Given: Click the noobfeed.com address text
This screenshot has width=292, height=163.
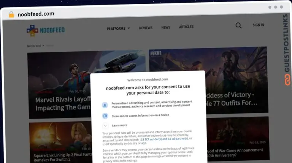Looking at the screenshot, I should tap(36, 14).
